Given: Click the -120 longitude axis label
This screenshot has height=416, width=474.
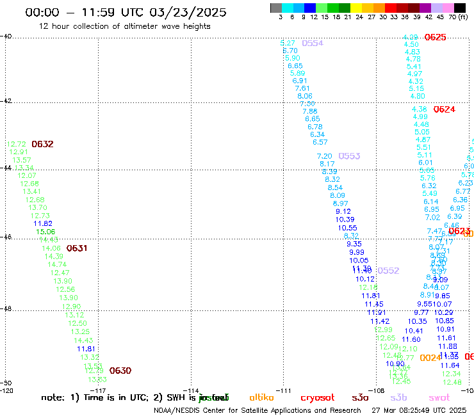Looking at the screenshot, I should (x=6, y=390).
